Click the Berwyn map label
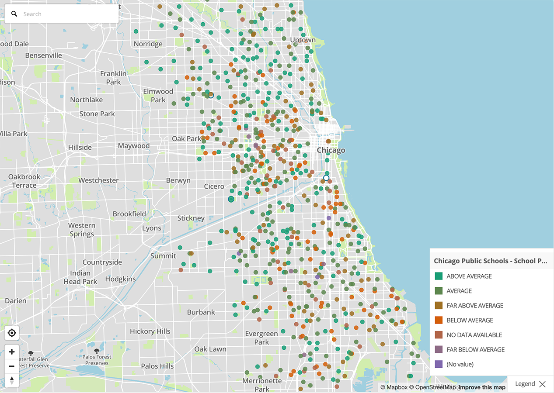554x393 pixels. (x=178, y=180)
